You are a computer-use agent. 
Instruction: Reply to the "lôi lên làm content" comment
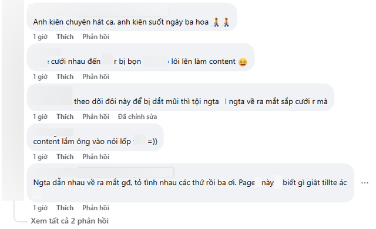click(96, 77)
